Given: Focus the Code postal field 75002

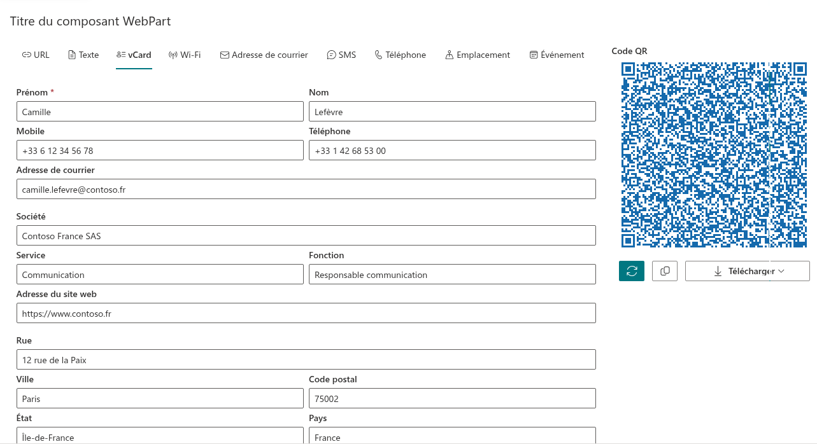Looking at the screenshot, I should click(452, 398).
